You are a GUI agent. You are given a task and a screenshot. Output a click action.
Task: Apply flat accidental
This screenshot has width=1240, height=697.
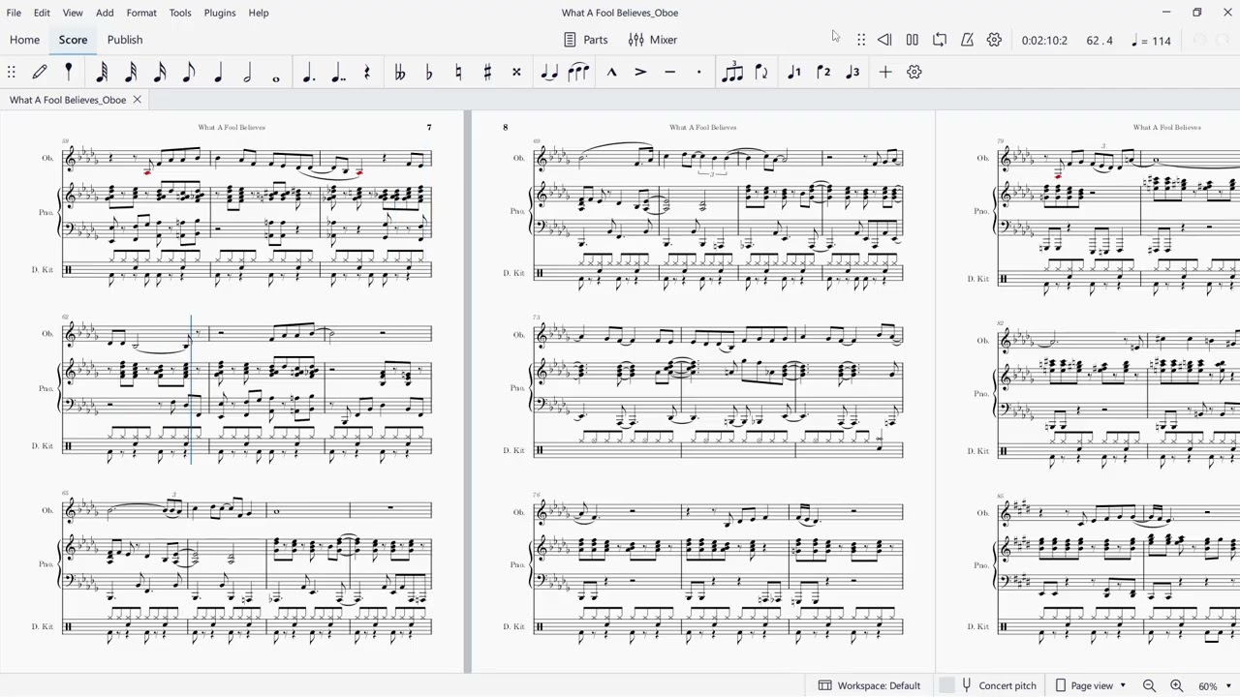428,72
